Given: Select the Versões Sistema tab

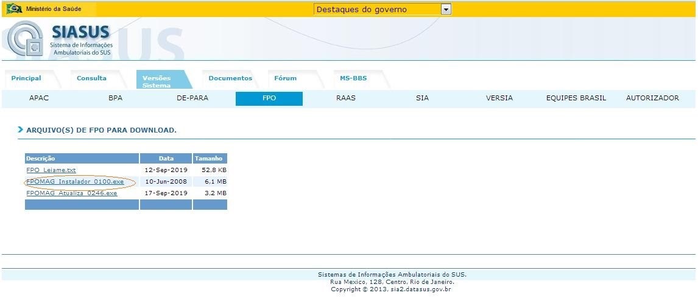Looking at the screenshot, I should 157,81.
